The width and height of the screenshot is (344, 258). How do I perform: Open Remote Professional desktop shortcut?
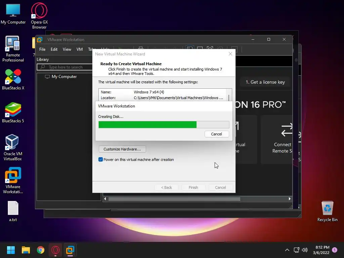pyautogui.click(x=13, y=49)
